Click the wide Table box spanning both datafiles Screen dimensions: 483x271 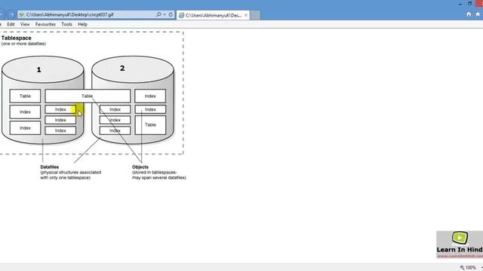coord(88,96)
